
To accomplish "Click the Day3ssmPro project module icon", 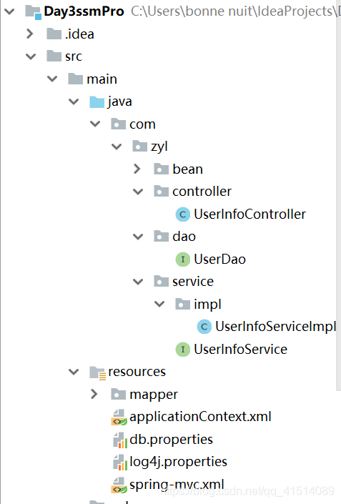I will tap(34, 12).
